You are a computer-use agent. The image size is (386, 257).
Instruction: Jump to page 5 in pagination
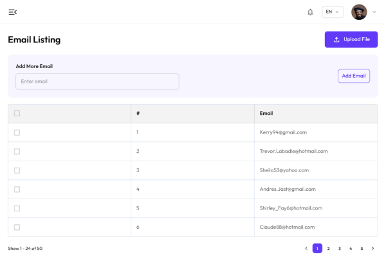click(x=362, y=248)
